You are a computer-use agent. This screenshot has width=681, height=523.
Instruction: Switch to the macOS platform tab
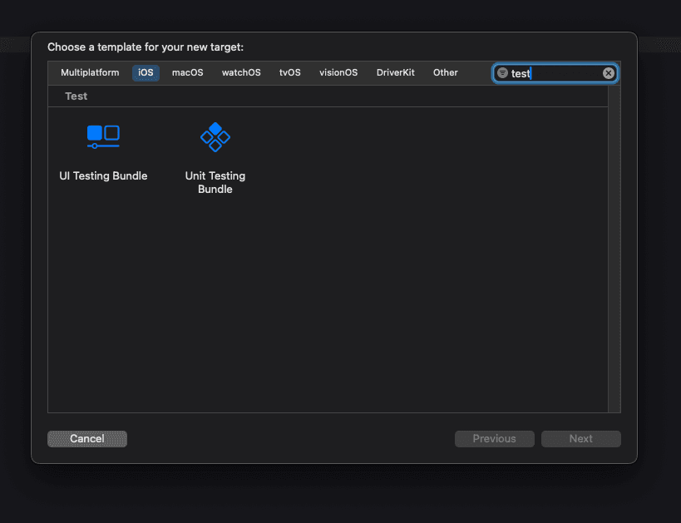pos(187,72)
